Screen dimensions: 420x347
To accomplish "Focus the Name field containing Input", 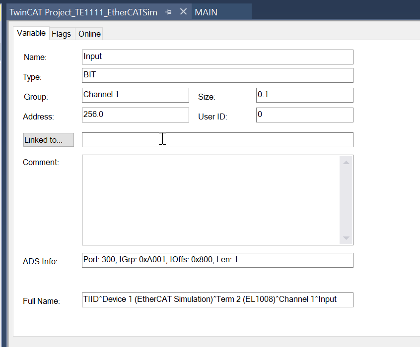I will tap(217, 57).
